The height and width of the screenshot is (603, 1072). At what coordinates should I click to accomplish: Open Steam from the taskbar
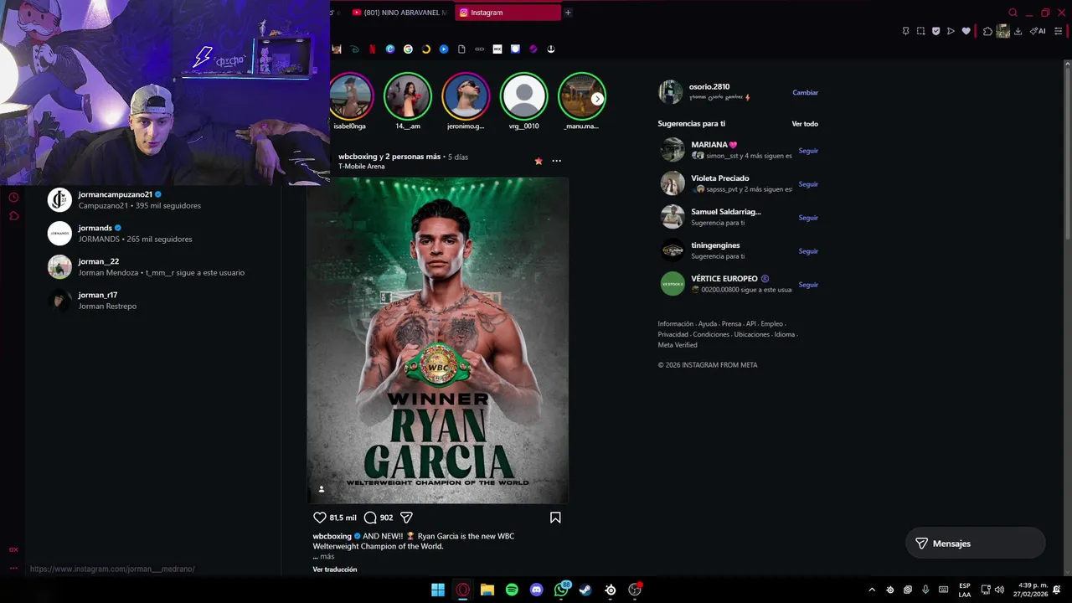pos(585,590)
